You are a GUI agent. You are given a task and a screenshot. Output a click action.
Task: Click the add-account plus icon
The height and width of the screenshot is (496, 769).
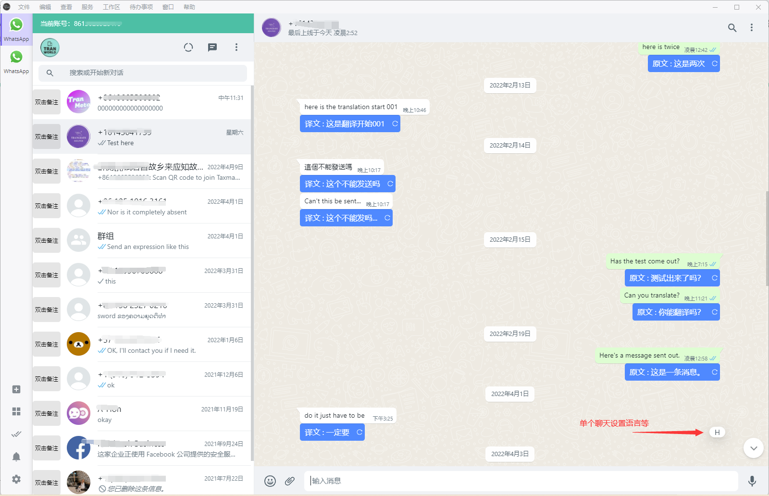coord(16,389)
